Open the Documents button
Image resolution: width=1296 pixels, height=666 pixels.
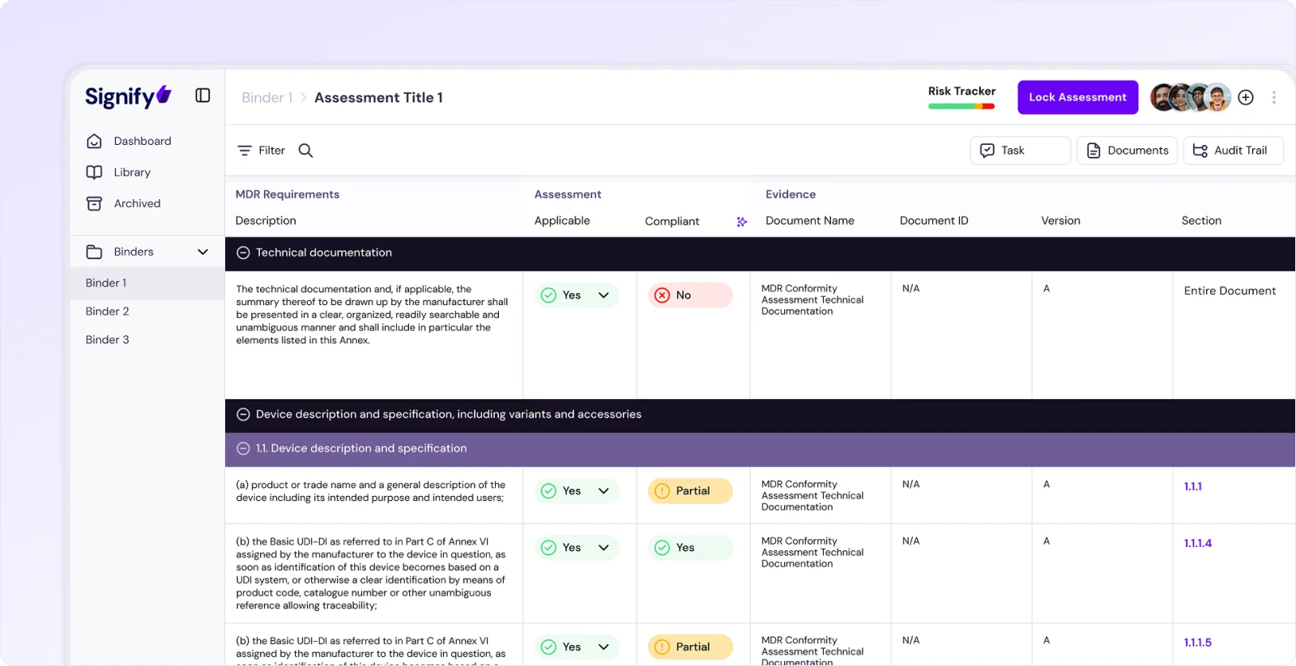[1127, 151]
